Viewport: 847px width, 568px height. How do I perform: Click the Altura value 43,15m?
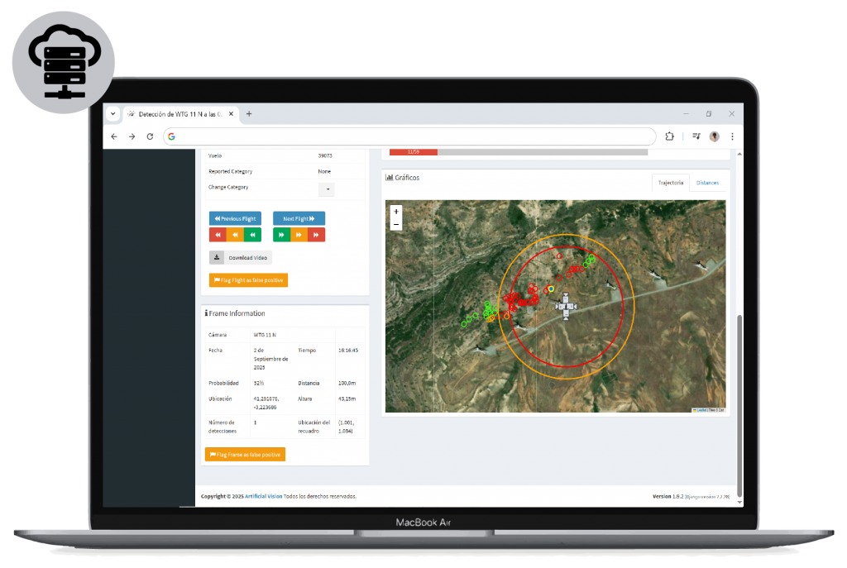347,399
